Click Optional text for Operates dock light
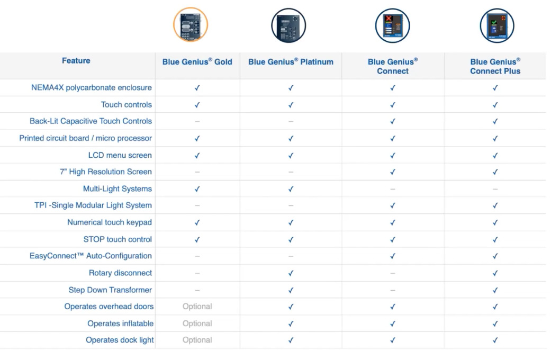Image resolution: width=550 pixels, height=350 pixels. point(197,340)
